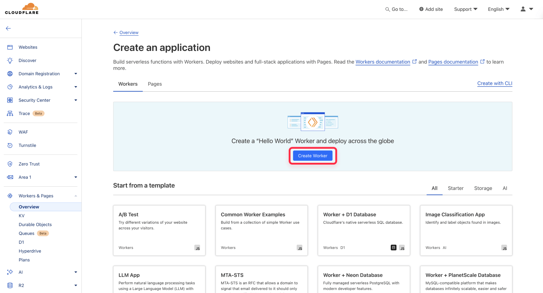Image resolution: width=543 pixels, height=293 pixels.
Task: Select Overview under Workers & Pages
Action: [x=46, y=207]
